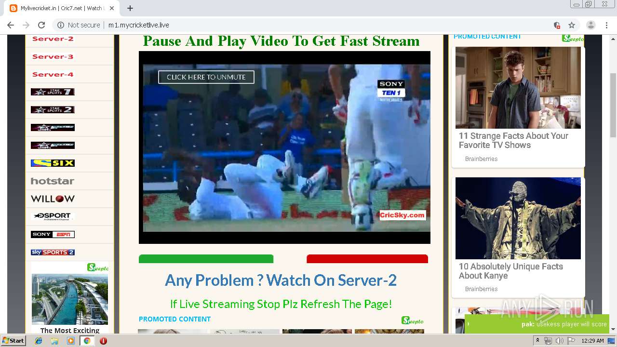Open the Windows Start menu
Viewport: 617px width, 347px height.
pyautogui.click(x=13, y=340)
